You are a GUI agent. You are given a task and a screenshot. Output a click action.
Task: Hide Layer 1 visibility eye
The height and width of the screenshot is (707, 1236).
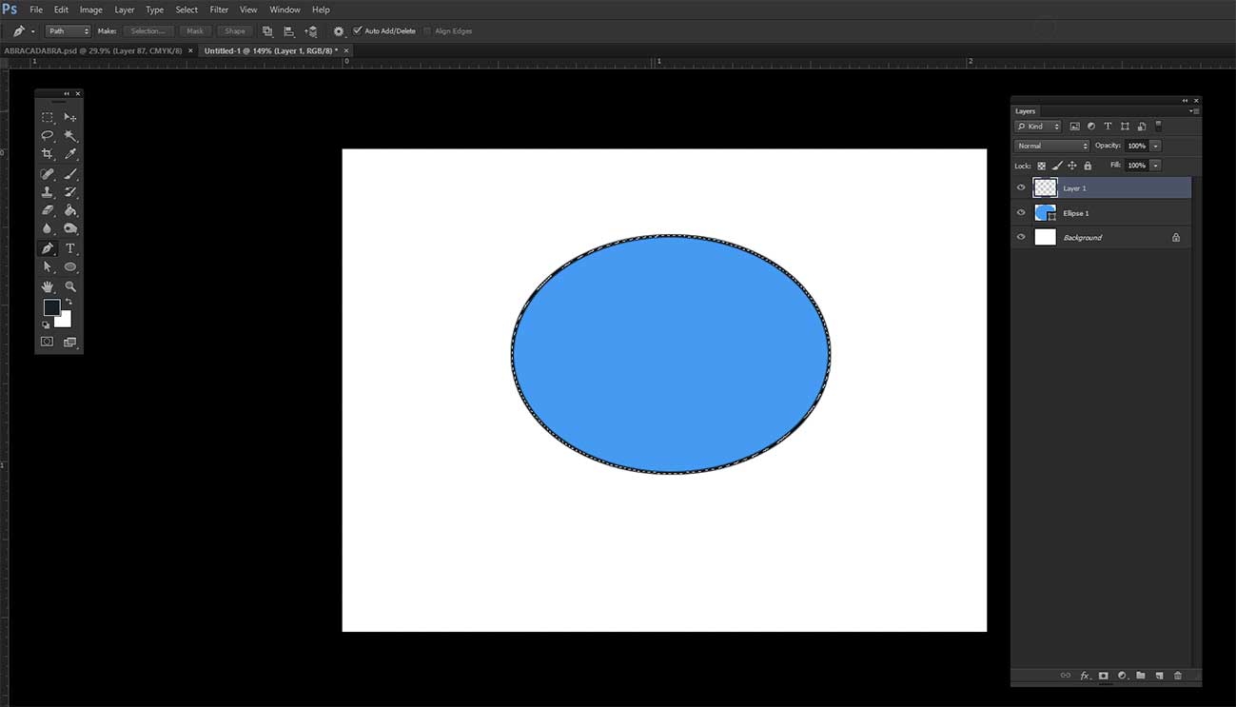tap(1021, 188)
